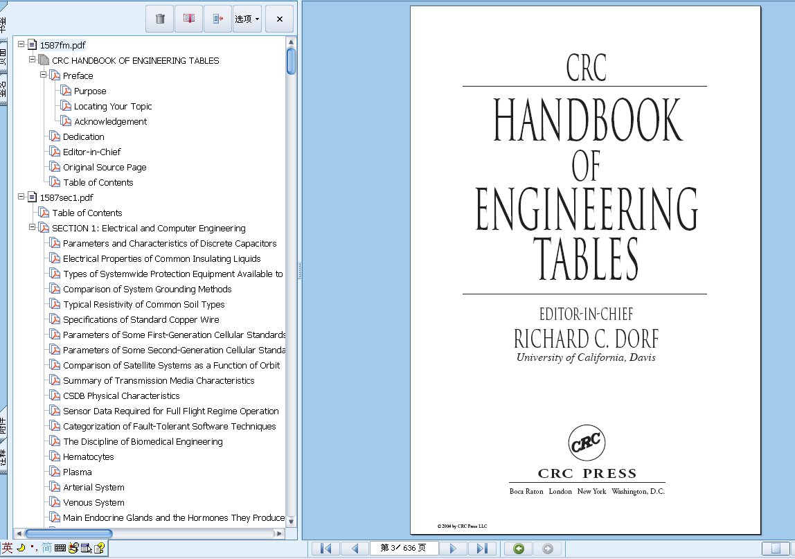Collapse SECTION 1: Electrical and Computer Engineering

[x=33, y=227]
